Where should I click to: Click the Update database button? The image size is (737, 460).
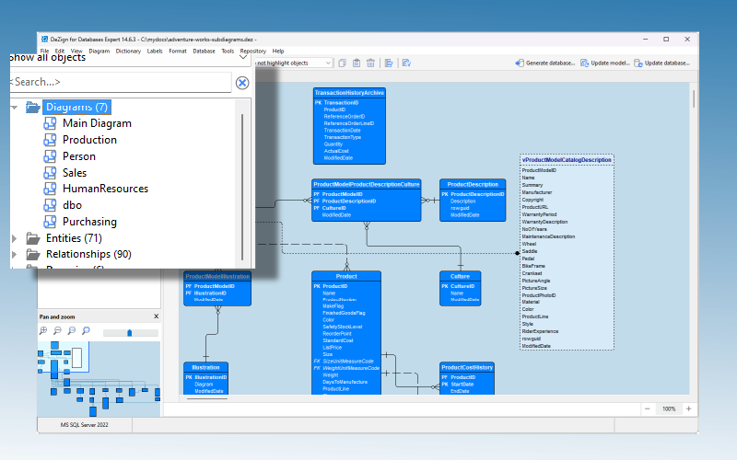(x=662, y=63)
